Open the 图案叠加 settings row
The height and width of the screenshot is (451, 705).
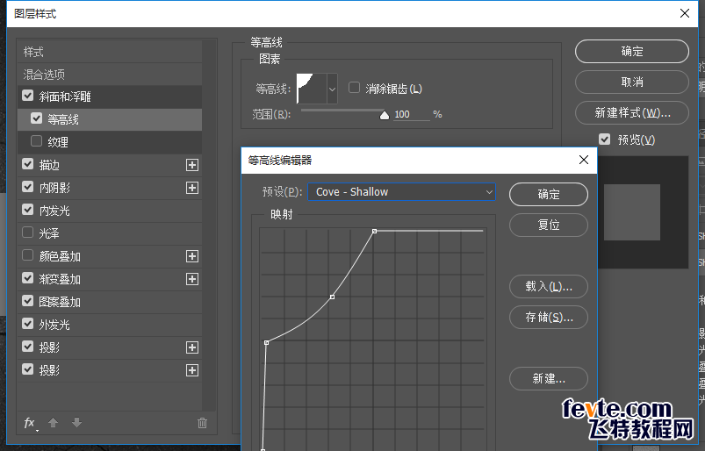click(x=110, y=302)
